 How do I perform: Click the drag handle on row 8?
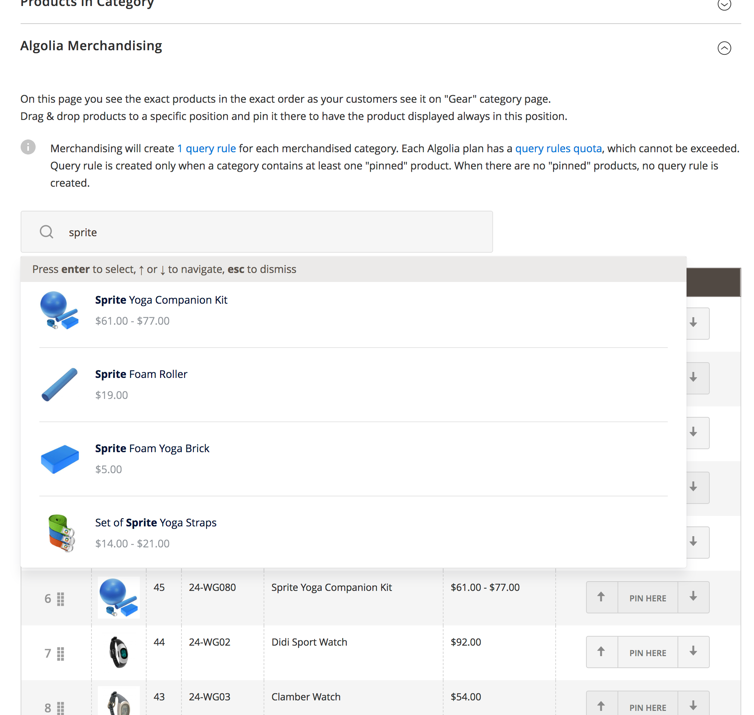pos(60,708)
